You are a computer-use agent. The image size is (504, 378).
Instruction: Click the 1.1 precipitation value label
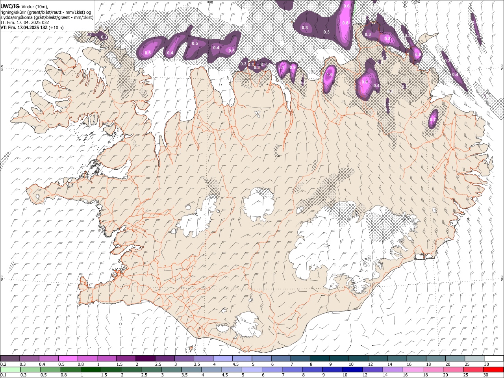[x=281, y=67]
